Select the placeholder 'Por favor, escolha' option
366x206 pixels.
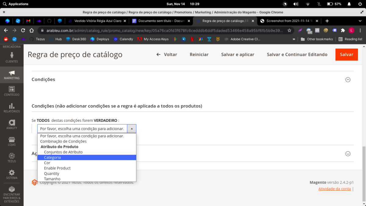pos(87,136)
